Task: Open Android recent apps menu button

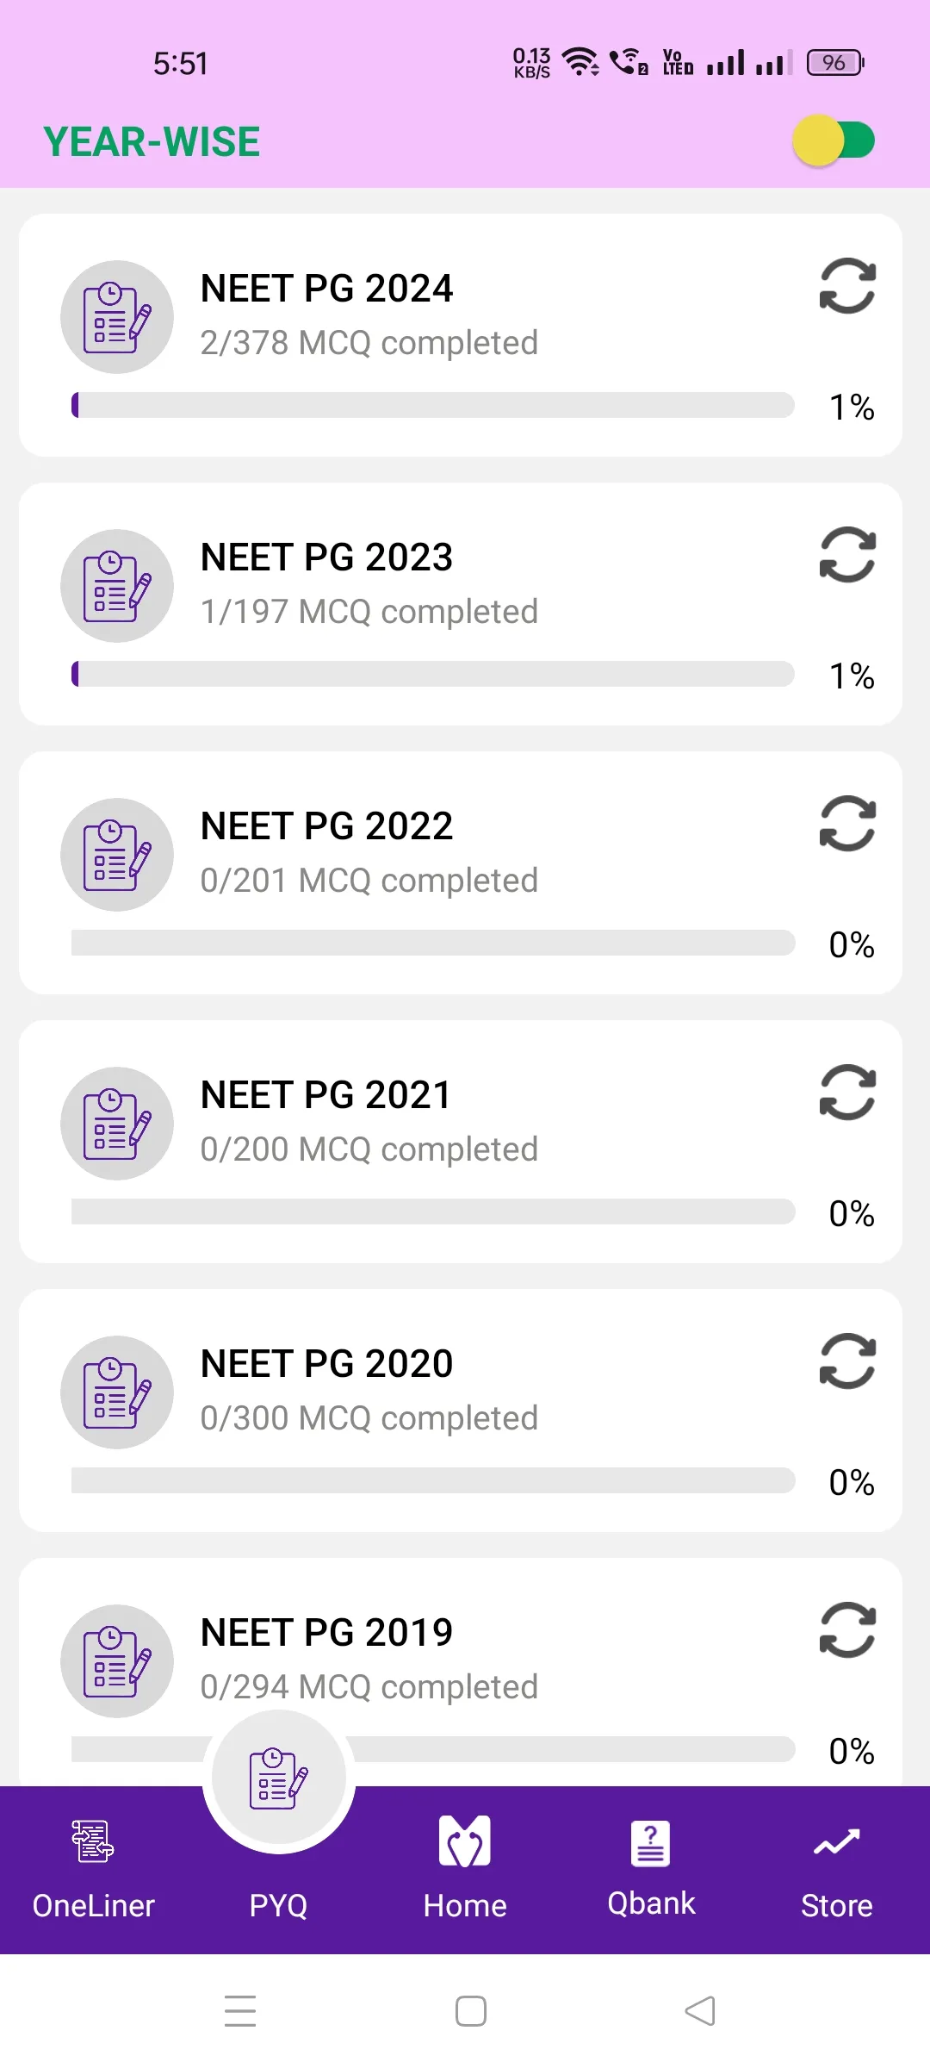Action: (240, 2011)
